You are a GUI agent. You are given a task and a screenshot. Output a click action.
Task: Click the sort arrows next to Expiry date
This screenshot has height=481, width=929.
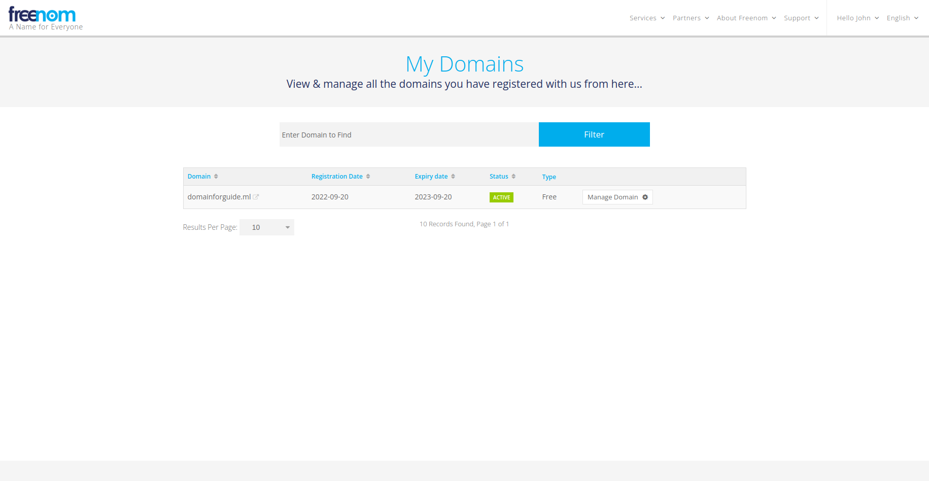(453, 177)
